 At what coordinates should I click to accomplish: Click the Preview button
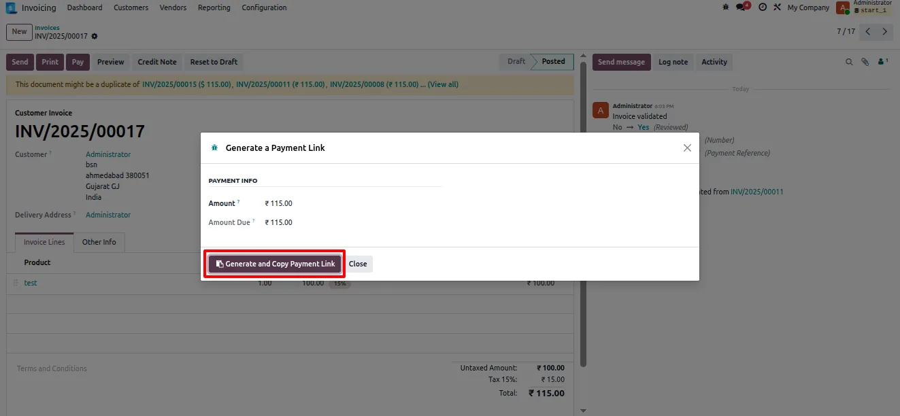(x=110, y=62)
